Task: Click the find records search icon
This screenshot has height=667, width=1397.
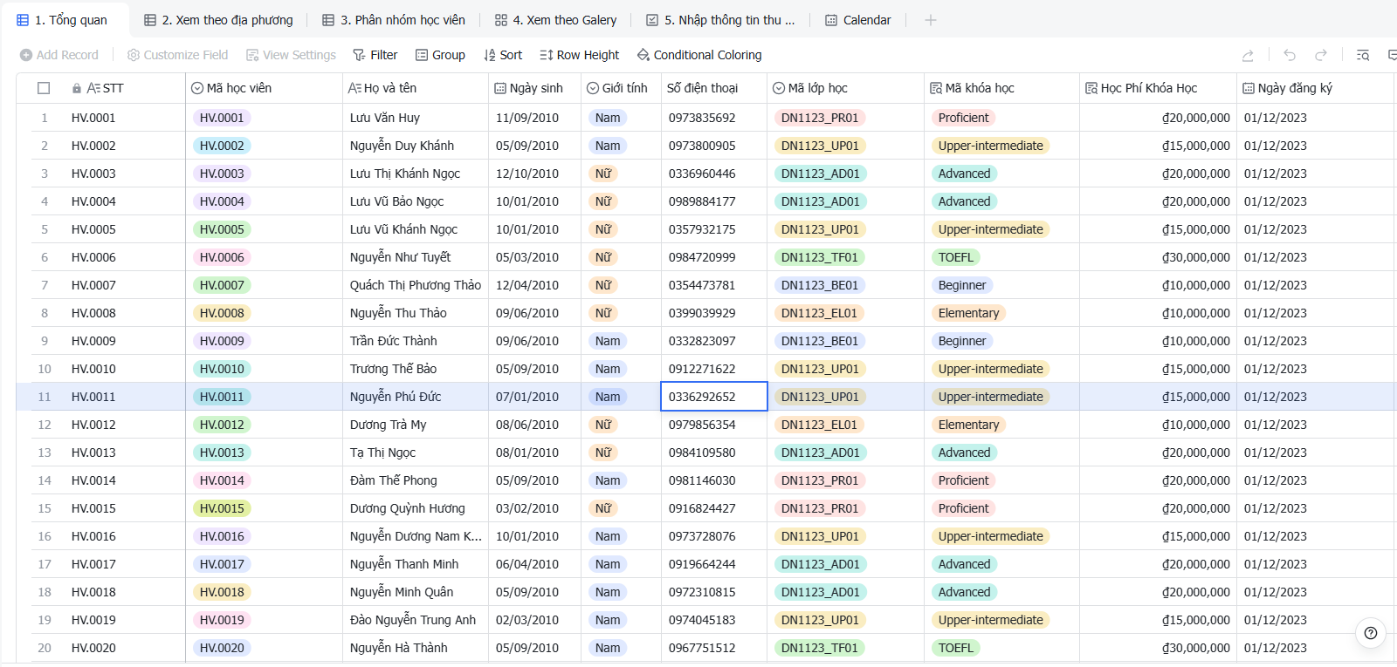Action: 1363,55
